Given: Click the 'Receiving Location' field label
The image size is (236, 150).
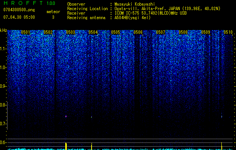Looking at the screenshot, I should [87, 9].
